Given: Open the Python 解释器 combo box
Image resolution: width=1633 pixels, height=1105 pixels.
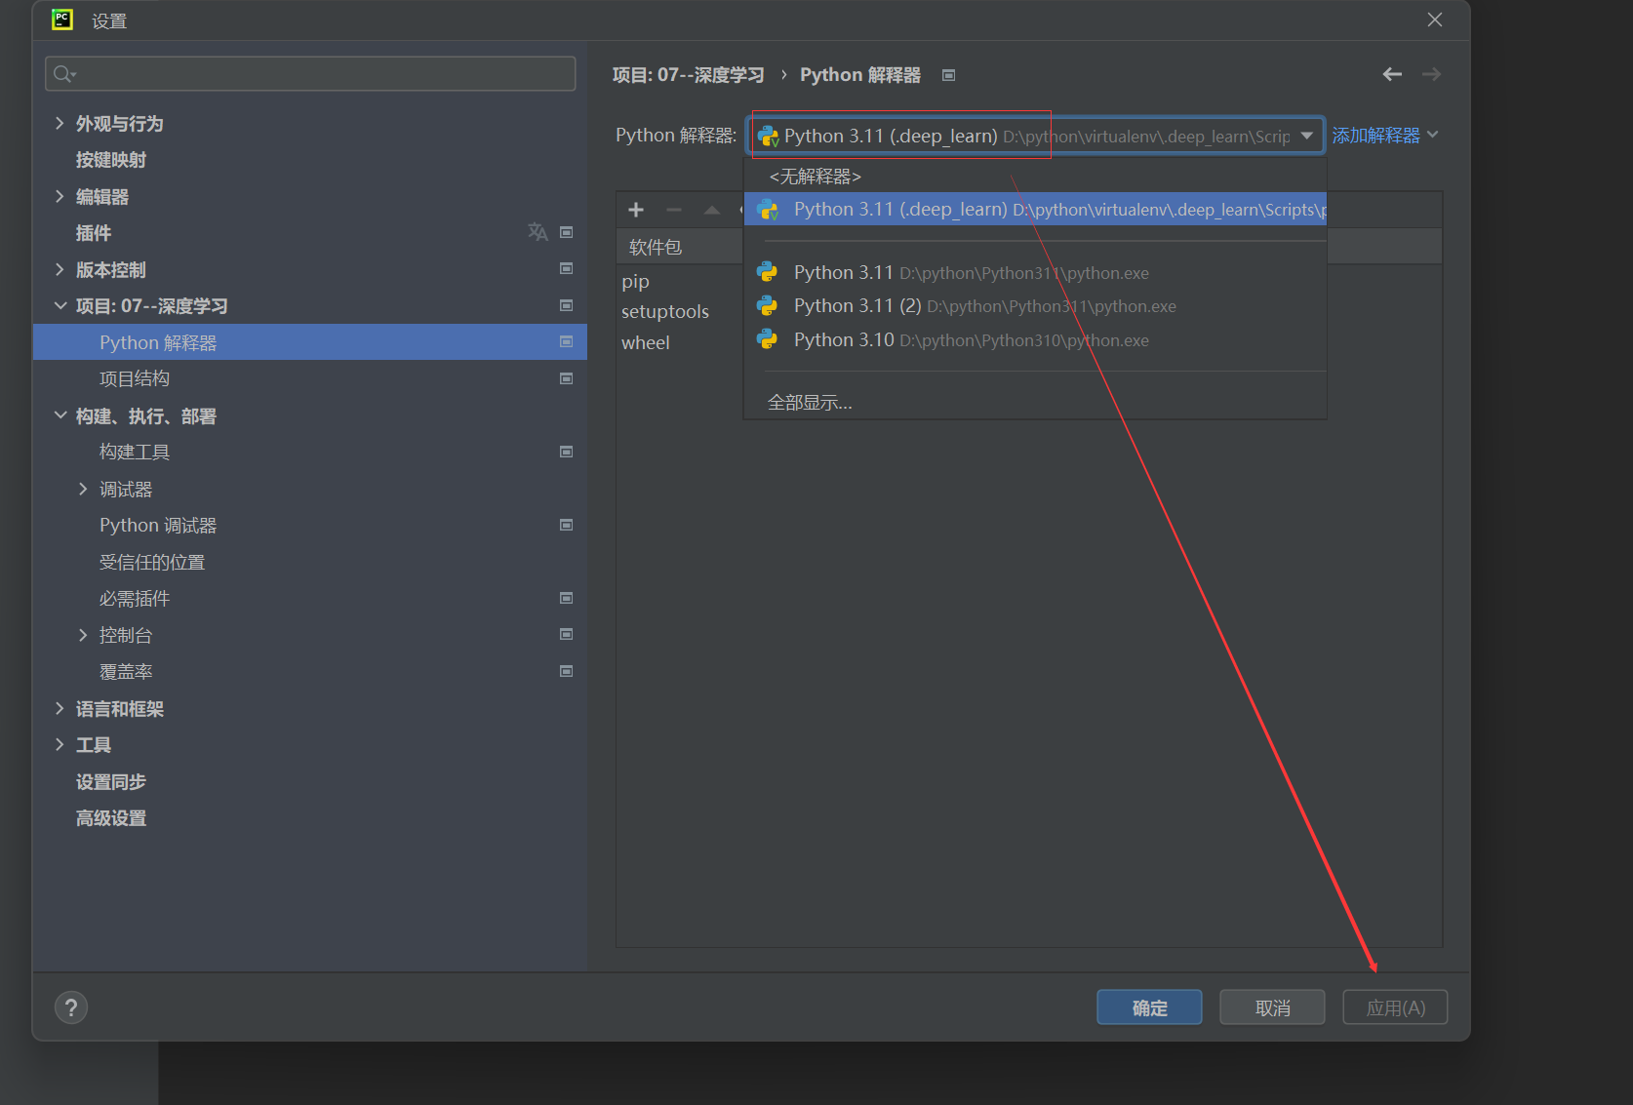Looking at the screenshot, I should tap(1036, 136).
